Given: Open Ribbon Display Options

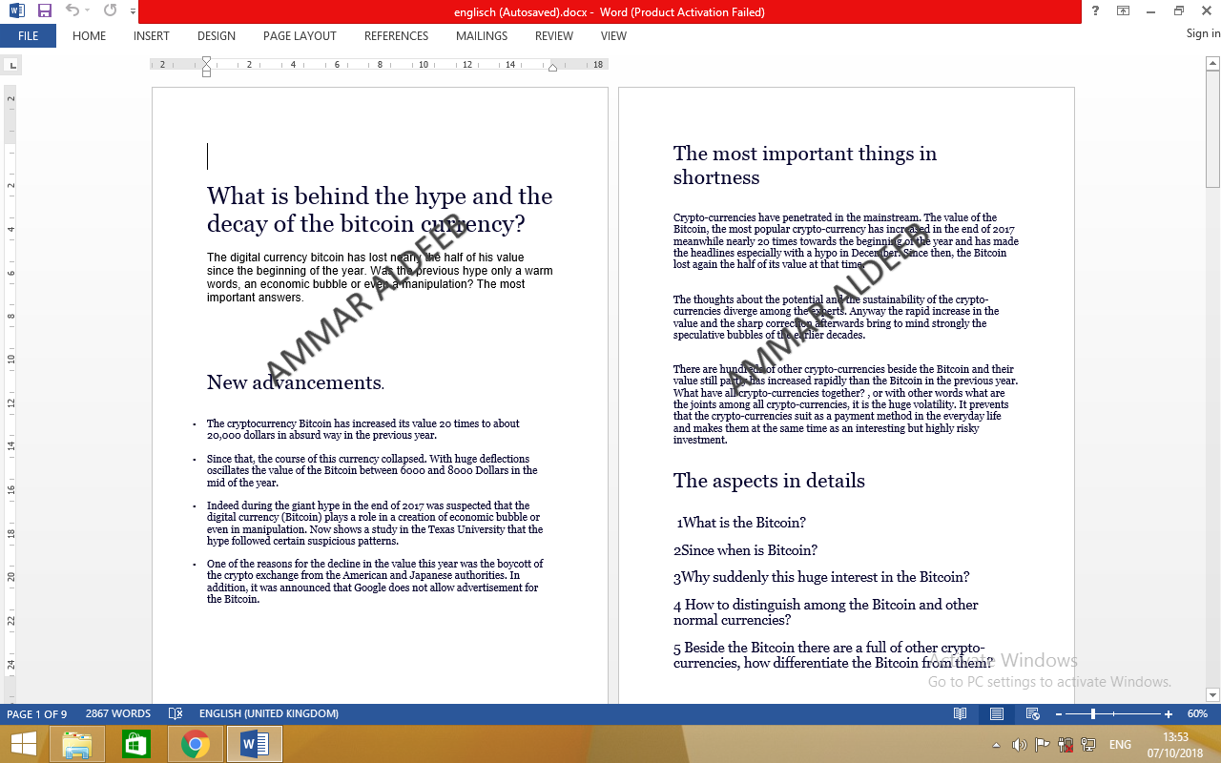Looking at the screenshot, I should (1123, 11).
